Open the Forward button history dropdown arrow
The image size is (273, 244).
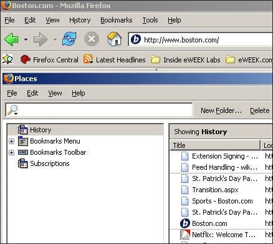(55, 39)
